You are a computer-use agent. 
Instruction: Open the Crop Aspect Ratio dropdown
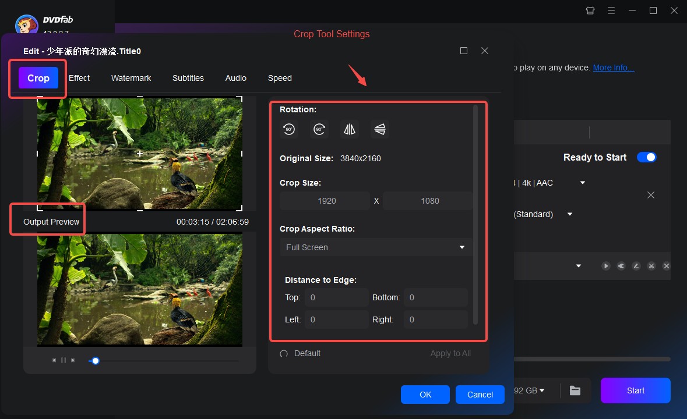(375, 247)
